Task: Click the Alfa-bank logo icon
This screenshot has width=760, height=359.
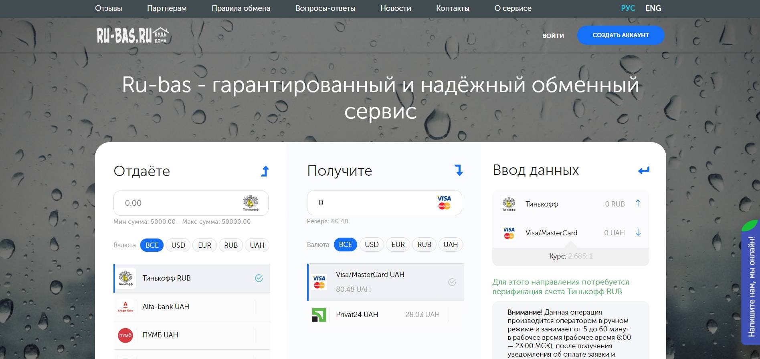Action: tap(125, 307)
